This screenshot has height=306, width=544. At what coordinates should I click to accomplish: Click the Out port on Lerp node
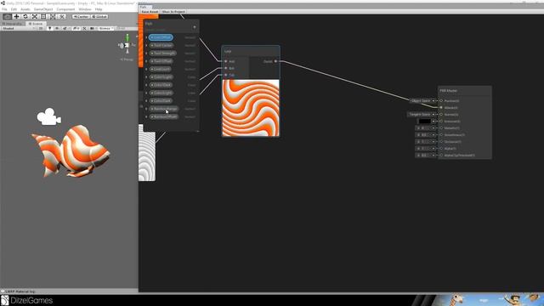pos(275,61)
